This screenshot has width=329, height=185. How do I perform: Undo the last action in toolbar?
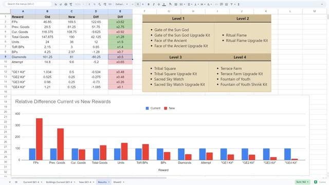tap(56, 4)
